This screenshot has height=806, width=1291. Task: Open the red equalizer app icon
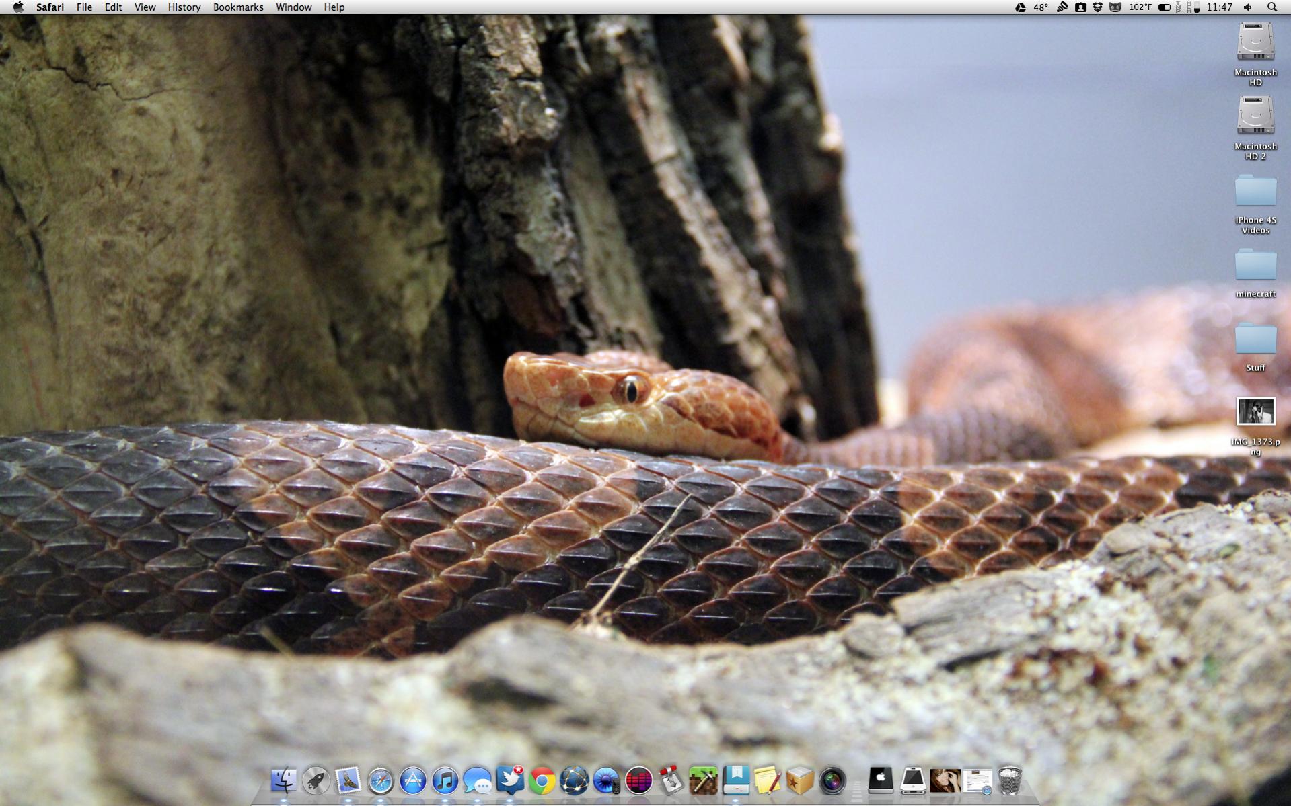(x=638, y=781)
